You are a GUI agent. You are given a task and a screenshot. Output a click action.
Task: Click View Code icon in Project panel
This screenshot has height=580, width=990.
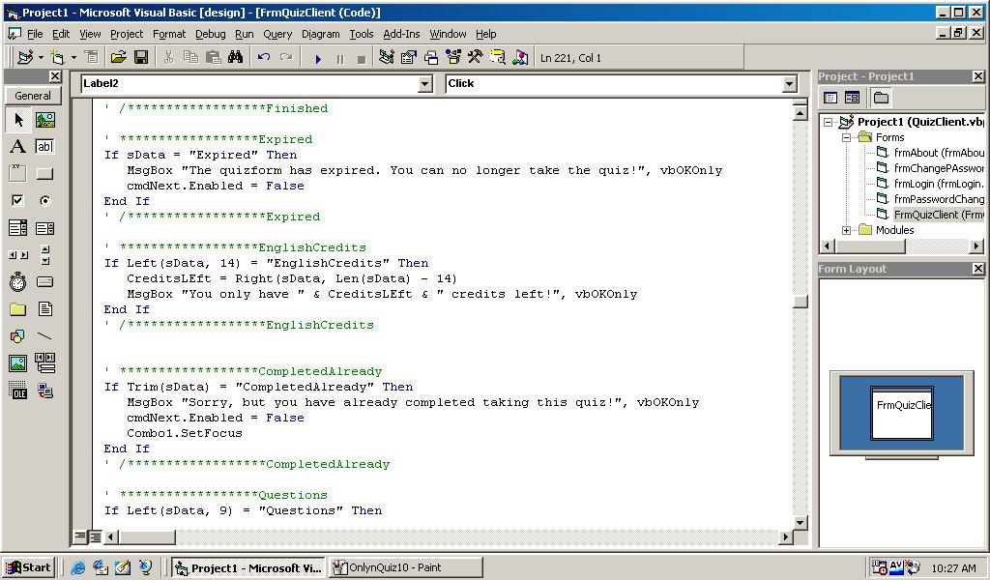click(830, 98)
